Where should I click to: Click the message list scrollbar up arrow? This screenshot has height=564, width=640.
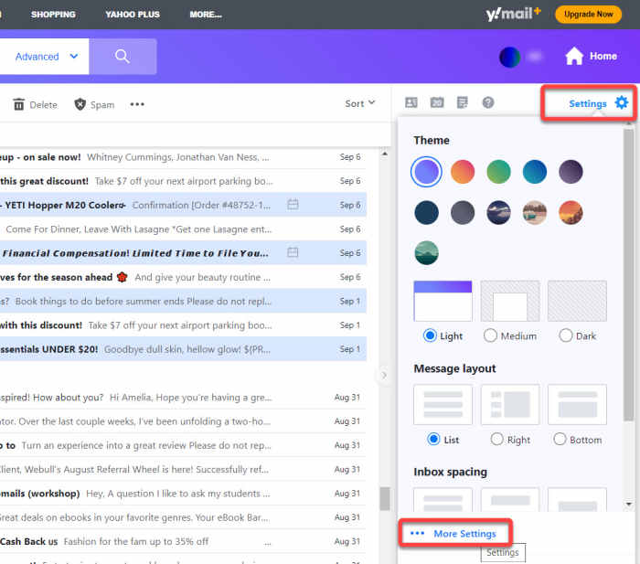coord(384,154)
